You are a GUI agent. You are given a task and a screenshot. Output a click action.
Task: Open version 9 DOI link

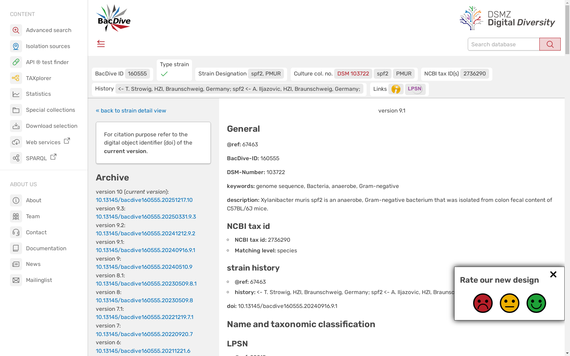(x=144, y=267)
